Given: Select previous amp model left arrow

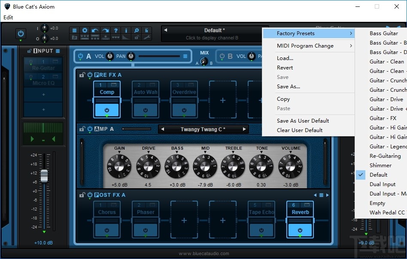Looking at the screenshot, I should pos(162,129).
